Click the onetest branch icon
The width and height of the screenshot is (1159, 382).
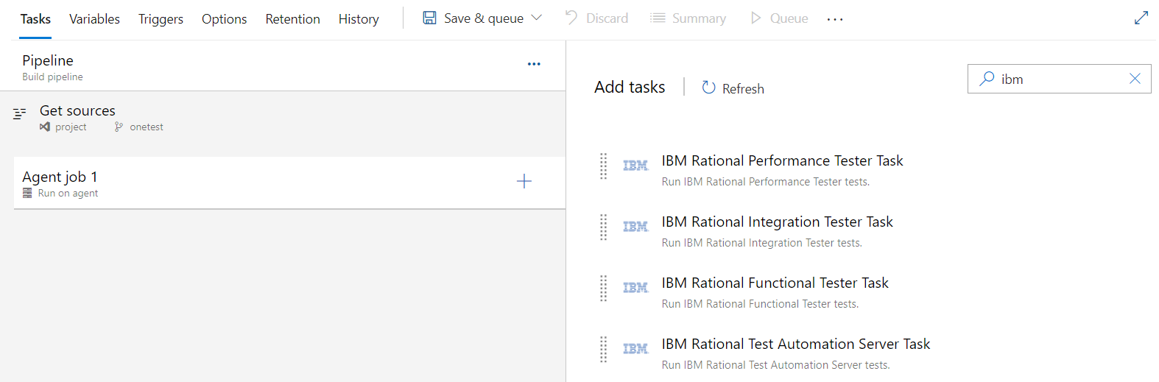pyautogui.click(x=119, y=127)
